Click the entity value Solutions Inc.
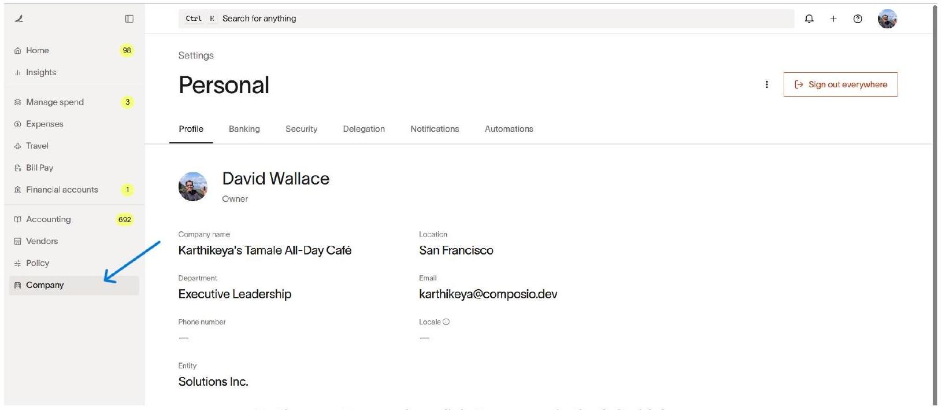The width and height of the screenshot is (942, 410). coord(213,382)
